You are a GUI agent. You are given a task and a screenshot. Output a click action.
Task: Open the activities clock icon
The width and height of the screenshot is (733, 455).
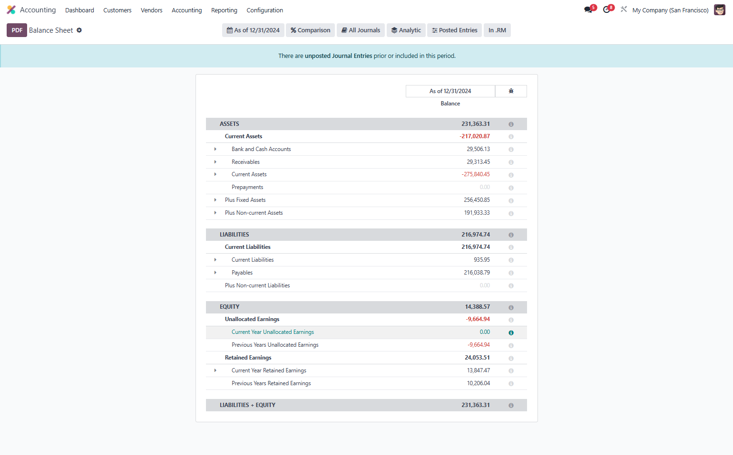click(607, 9)
